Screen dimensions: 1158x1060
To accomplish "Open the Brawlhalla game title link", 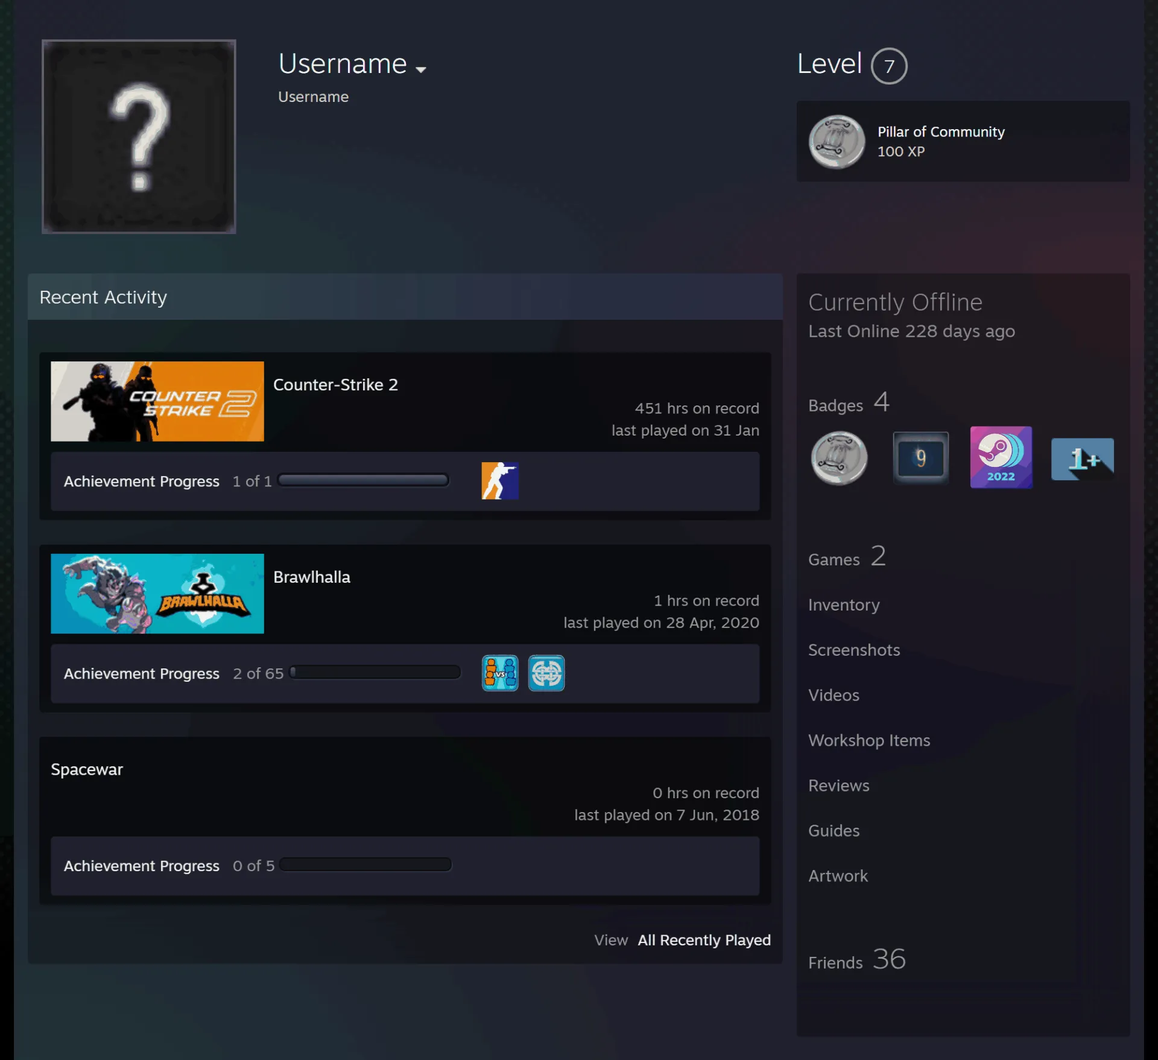I will click(312, 577).
